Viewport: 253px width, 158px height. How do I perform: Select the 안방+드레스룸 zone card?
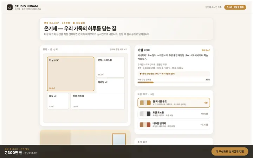pos(110,67)
